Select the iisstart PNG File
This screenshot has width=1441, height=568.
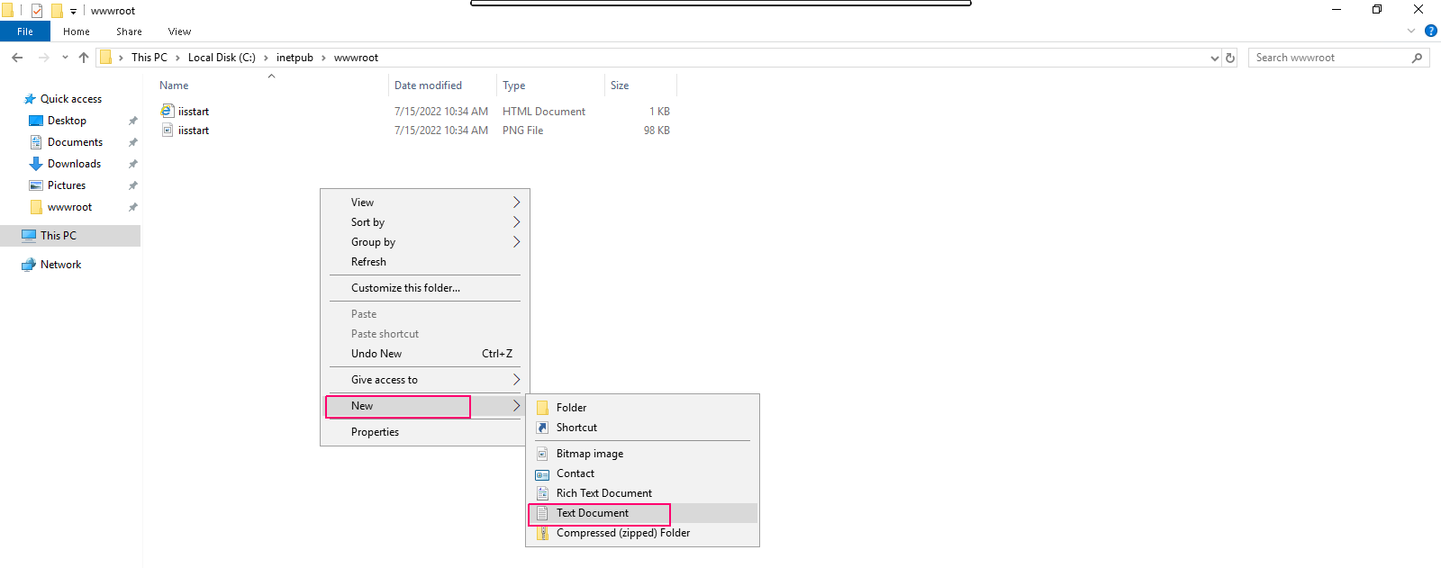click(194, 131)
